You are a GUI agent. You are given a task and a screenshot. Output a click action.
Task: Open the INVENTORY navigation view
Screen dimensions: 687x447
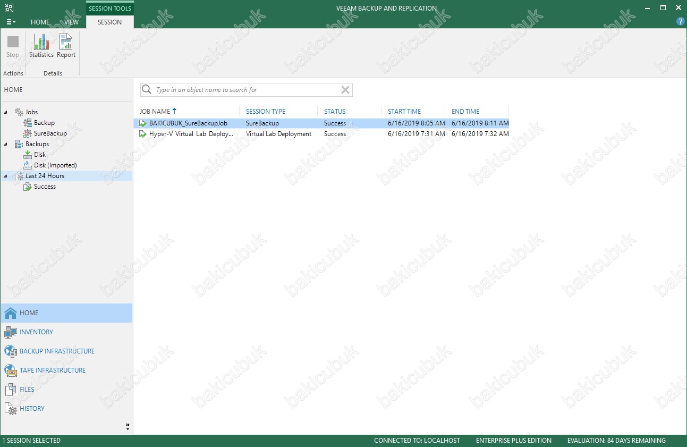(66, 332)
